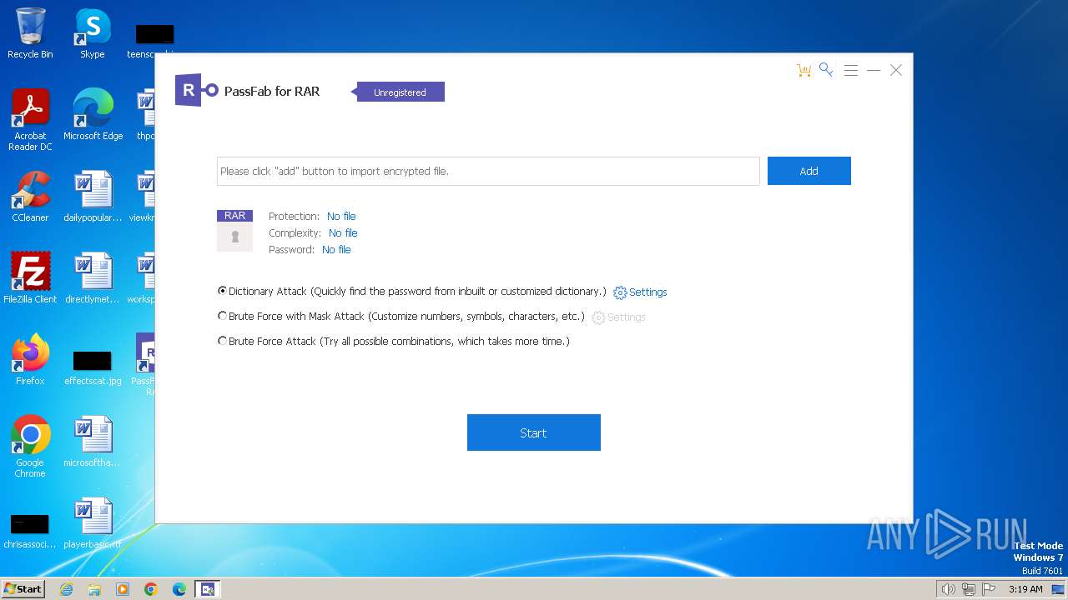Open Microsoft Edge desktop shortcut
The width and height of the screenshot is (1068, 600).
pyautogui.click(x=93, y=115)
